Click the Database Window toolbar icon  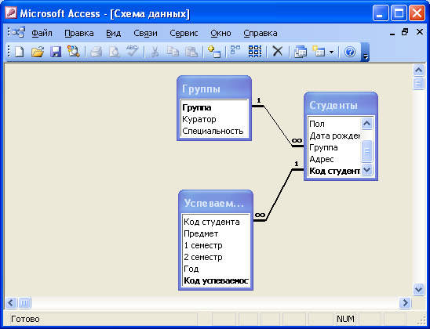pyautogui.click(x=301, y=52)
